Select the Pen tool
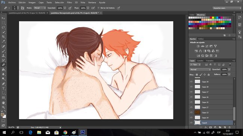This screenshot has height=136, width=243. tap(3, 84)
